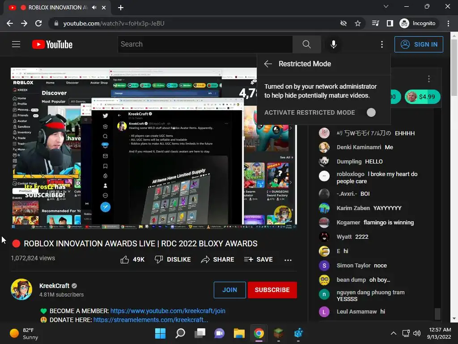
Task: Open Chrome three-dot menu
Action: click(x=448, y=23)
